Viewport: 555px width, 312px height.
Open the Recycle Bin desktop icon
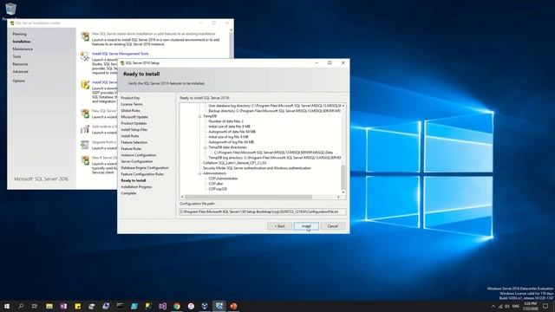click(10, 10)
